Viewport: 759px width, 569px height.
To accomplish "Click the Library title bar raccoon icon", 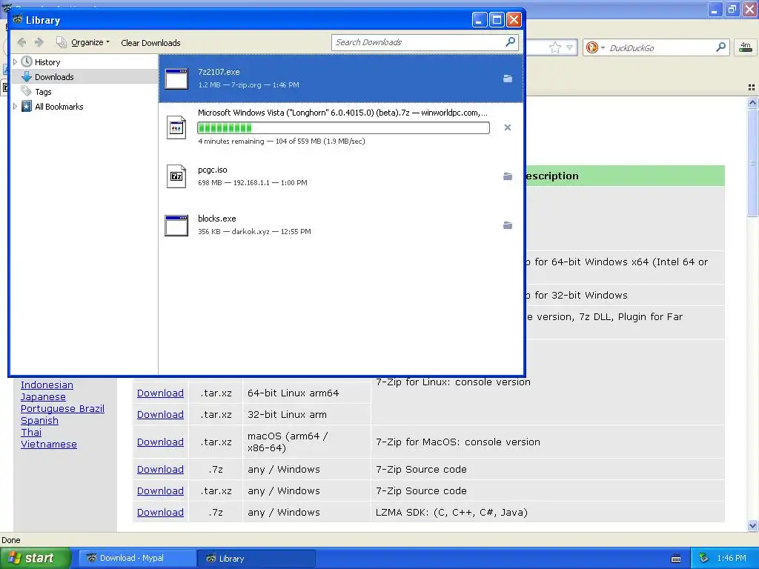I will point(18,20).
